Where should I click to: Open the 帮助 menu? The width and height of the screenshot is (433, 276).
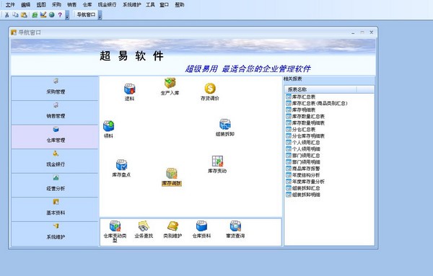[x=180, y=5]
